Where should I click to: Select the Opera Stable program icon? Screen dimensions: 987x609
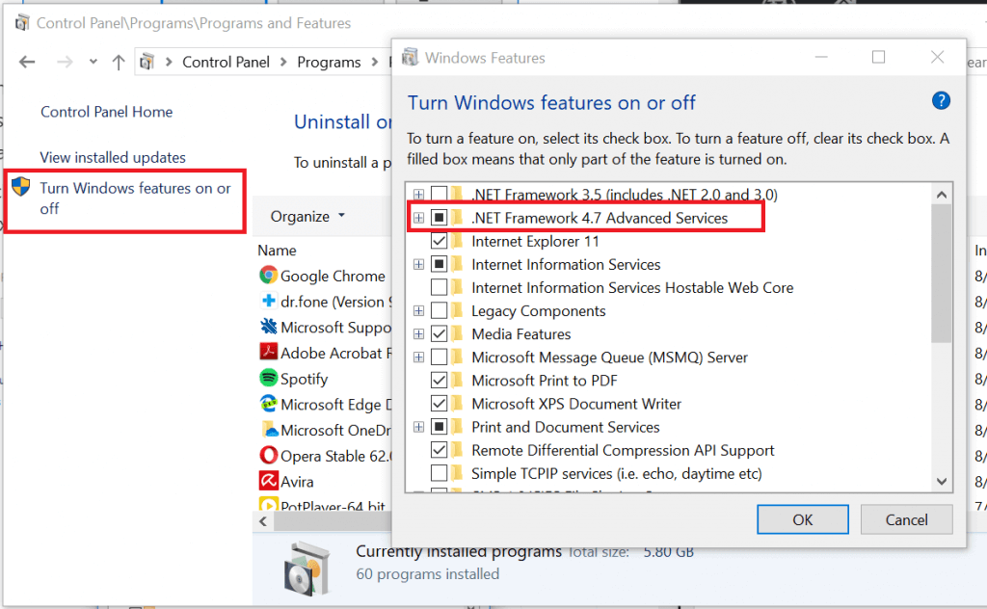pos(268,456)
